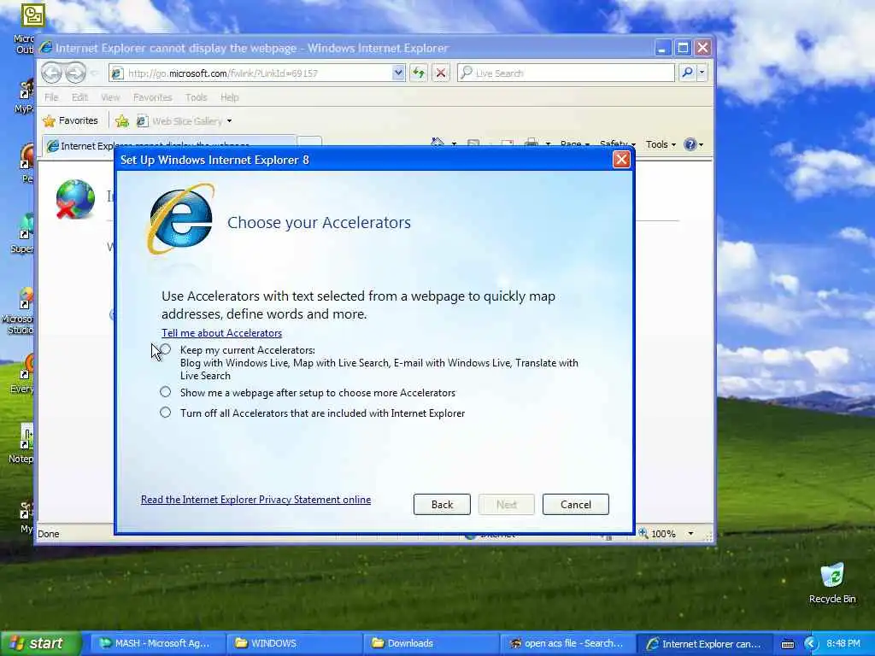Screen dimensions: 875x656
Task: Select Keep my current Accelerators radio button
Action: pos(165,349)
